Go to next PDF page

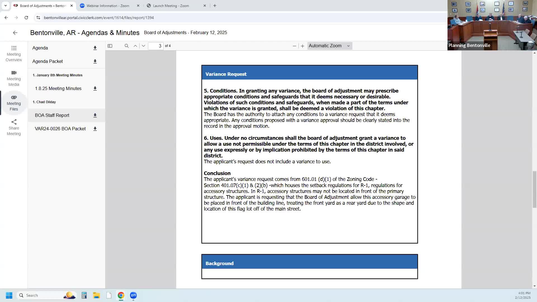coord(143,46)
